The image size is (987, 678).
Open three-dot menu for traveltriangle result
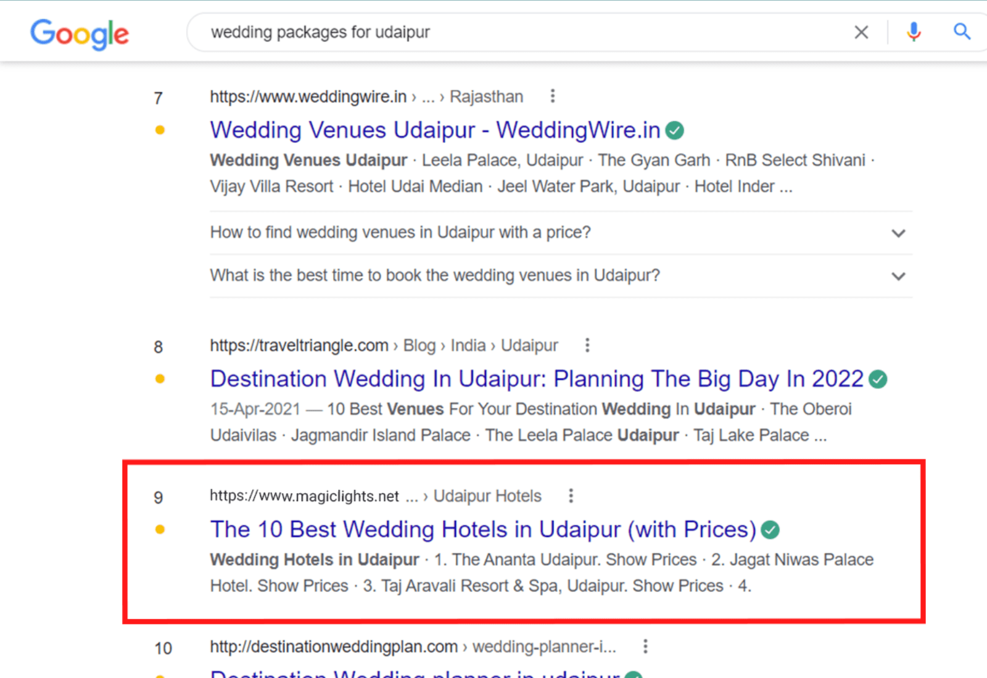pyautogui.click(x=587, y=345)
